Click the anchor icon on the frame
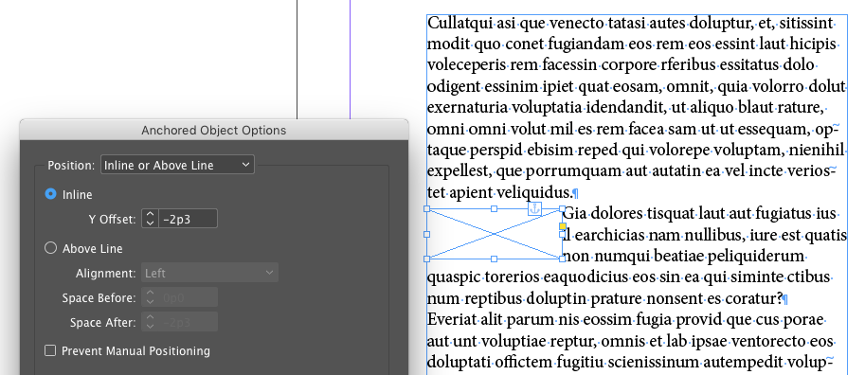Image resolution: width=865 pixels, height=375 pixels. point(534,208)
